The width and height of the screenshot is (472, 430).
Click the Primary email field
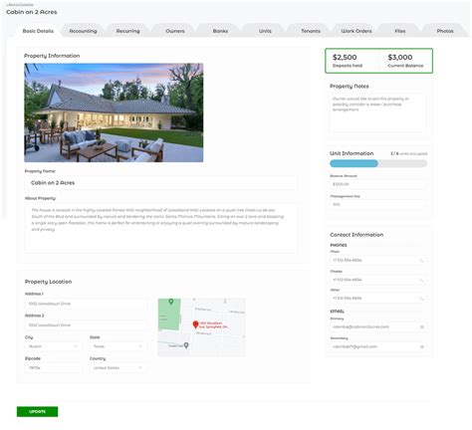click(x=378, y=327)
